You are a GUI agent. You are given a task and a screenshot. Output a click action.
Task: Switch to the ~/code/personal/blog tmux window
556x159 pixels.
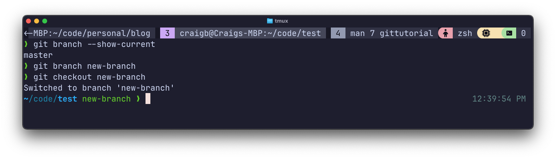tap(87, 33)
